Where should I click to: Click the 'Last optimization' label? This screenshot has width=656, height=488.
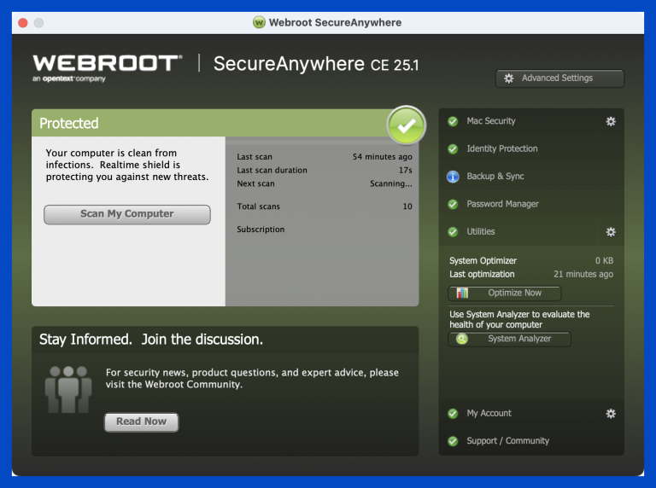[482, 274]
